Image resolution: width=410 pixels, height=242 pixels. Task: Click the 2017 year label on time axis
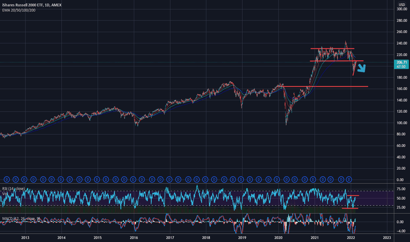click(170, 238)
